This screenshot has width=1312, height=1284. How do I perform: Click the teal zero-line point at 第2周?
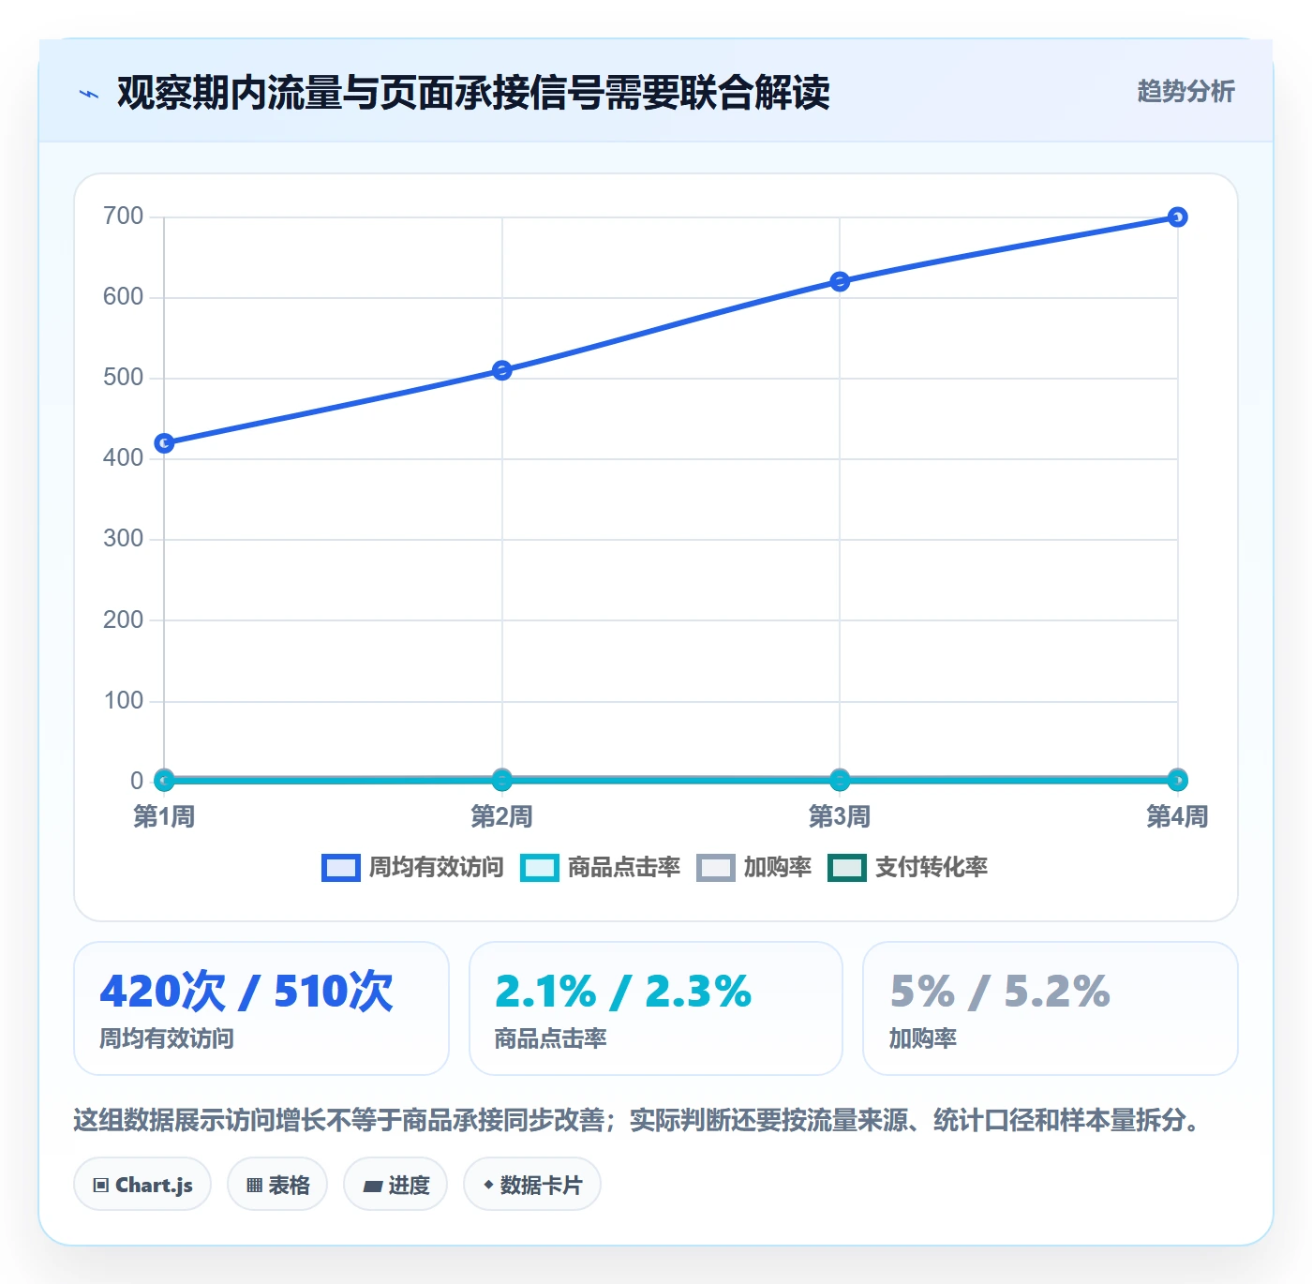[502, 780]
